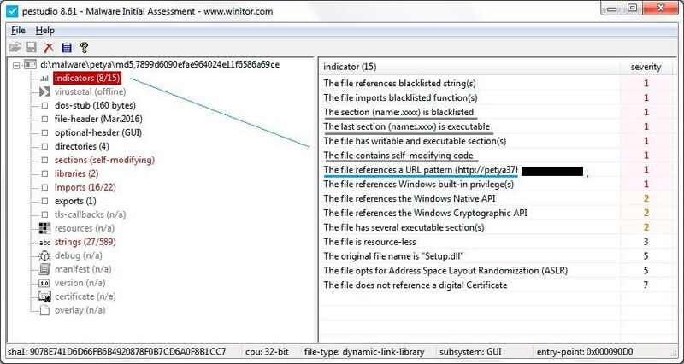The height and width of the screenshot is (364, 684).
Task: Select exports (1) node
Action: point(75,201)
